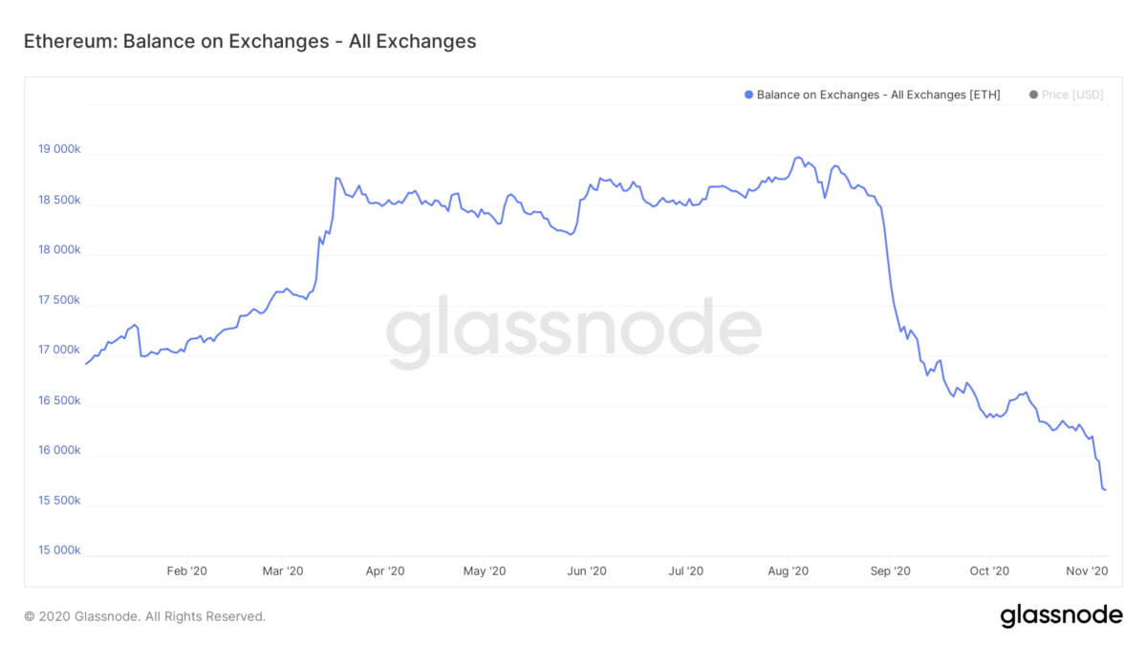Click the blue Balance on Exchanges legend dot
Viewport: 1147px width, 645px height.
pyautogui.click(x=748, y=95)
